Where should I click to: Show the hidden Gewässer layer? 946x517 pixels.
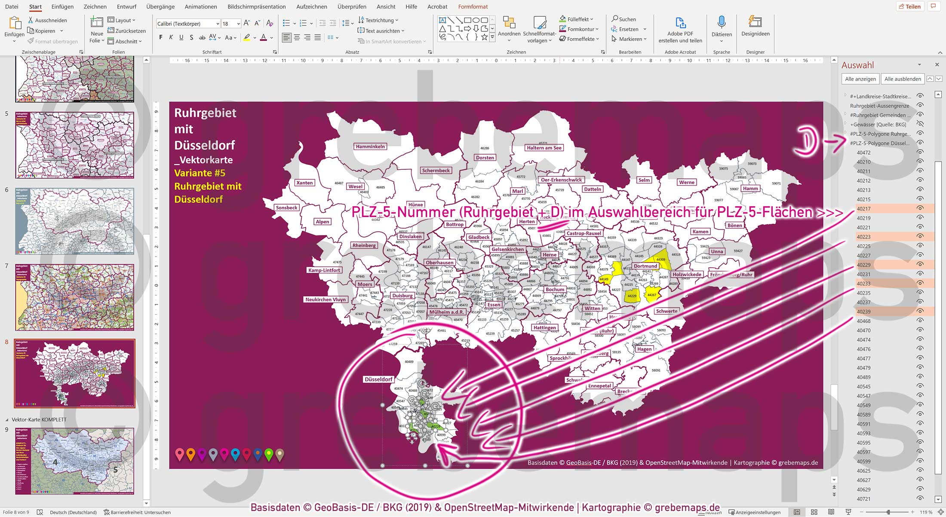click(920, 124)
